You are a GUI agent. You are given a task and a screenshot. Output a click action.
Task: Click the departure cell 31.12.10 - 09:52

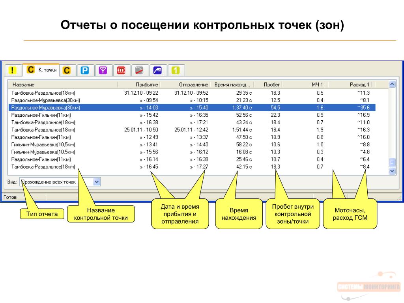191,93
